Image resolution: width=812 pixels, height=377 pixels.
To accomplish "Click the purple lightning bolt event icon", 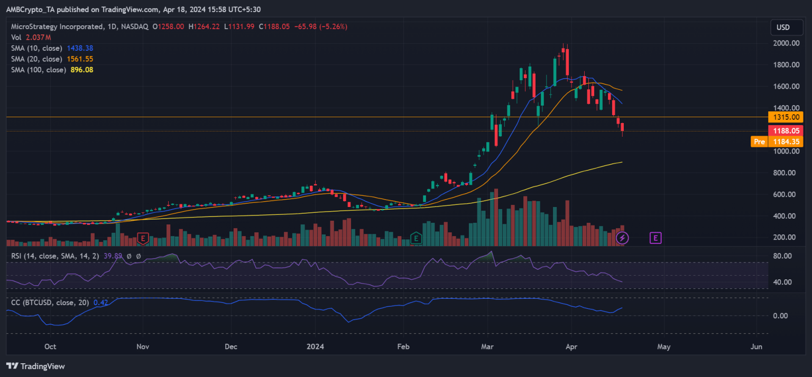I will point(623,238).
